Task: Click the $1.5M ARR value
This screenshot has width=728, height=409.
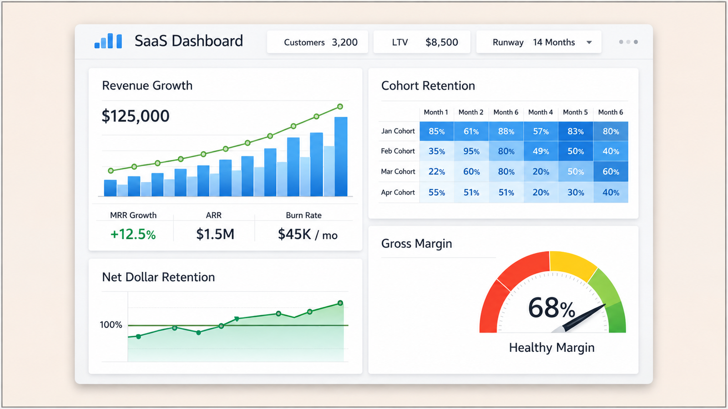Action: (215, 234)
